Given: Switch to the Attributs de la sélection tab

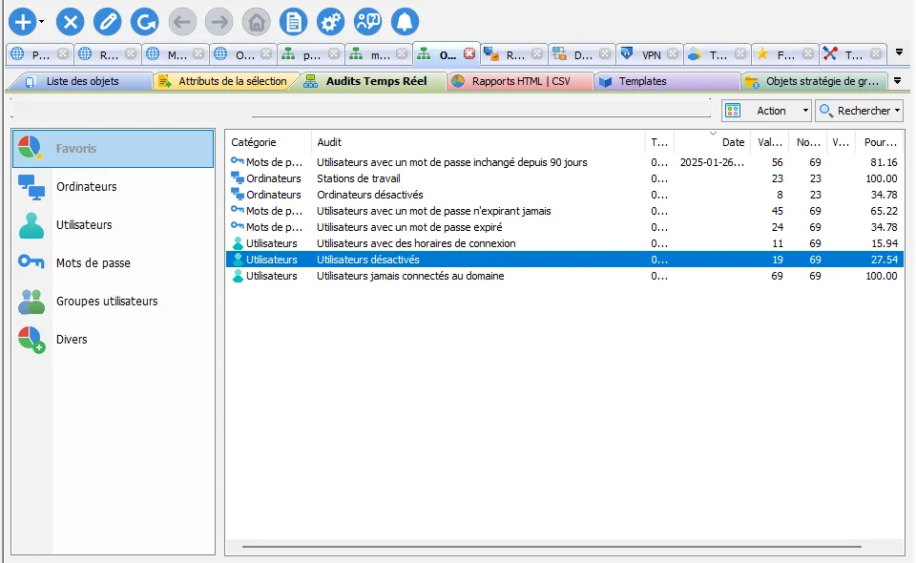Looking at the screenshot, I should (x=227, y=81).
